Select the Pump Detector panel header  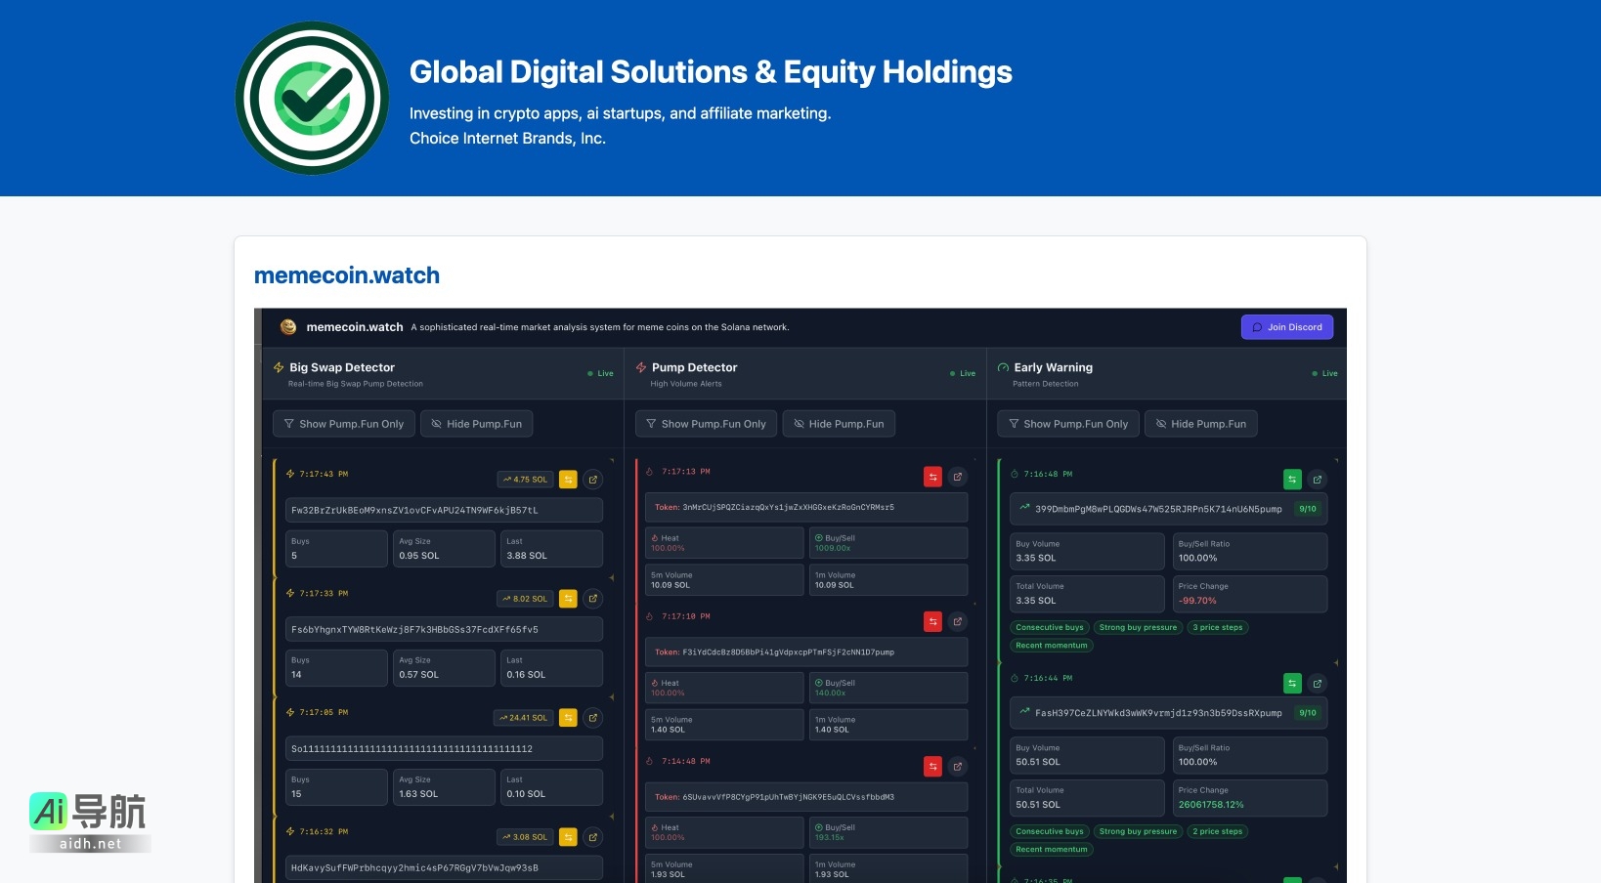(x=694, y=368)
